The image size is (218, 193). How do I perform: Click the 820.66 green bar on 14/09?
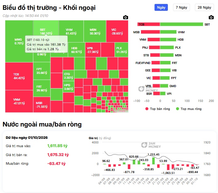(x=134, y=162)
